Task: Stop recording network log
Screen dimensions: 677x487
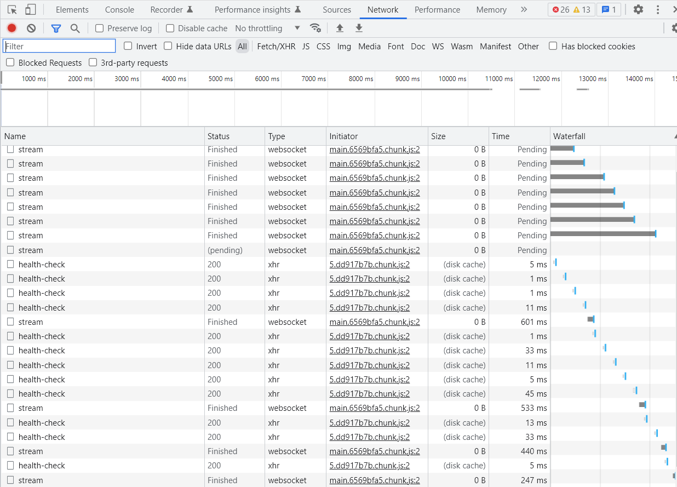Action: click(x=12, y=28)
